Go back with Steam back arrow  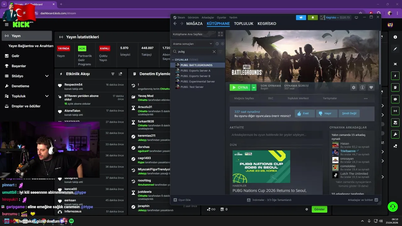175,24
